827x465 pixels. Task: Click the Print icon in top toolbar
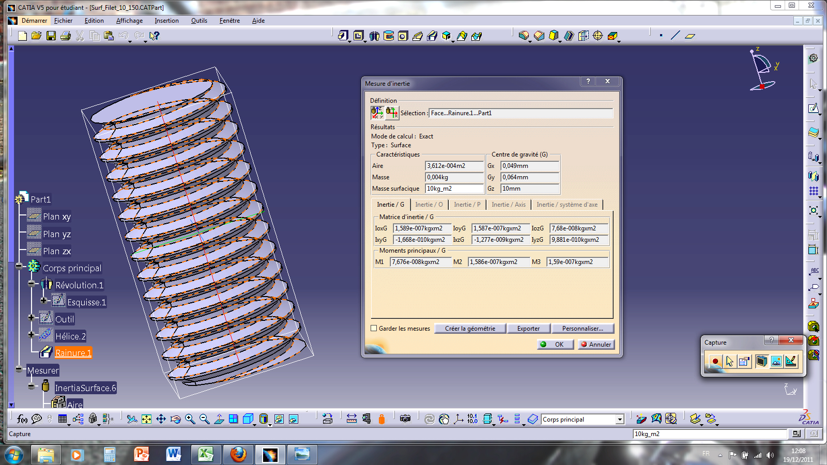click(x=65, y=36)
